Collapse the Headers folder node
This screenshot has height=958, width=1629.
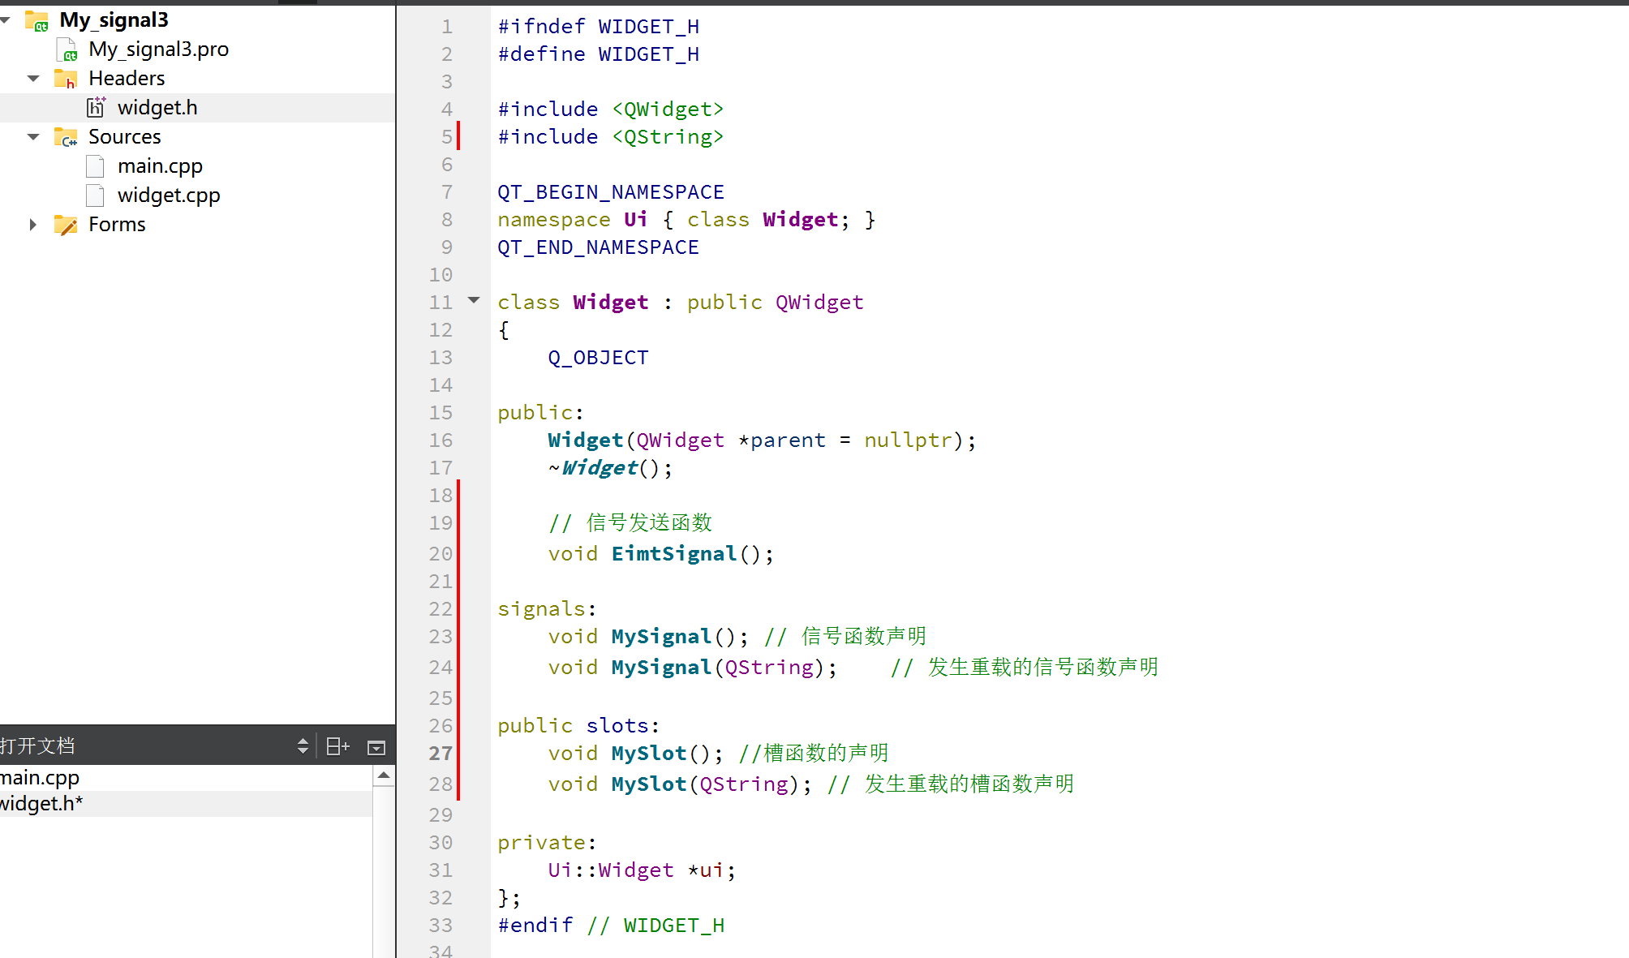point(33,79)
